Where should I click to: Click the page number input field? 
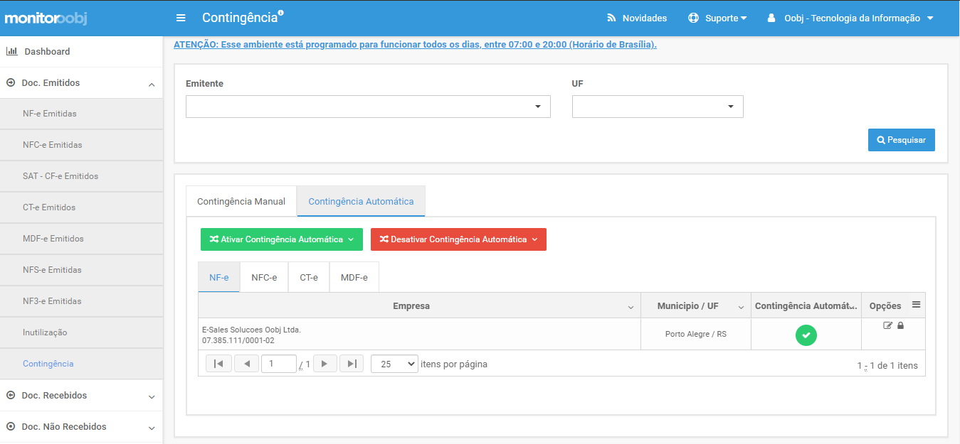279,364
